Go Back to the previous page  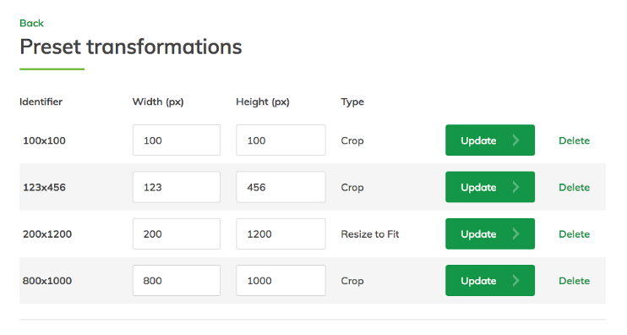tap(31, 23)
